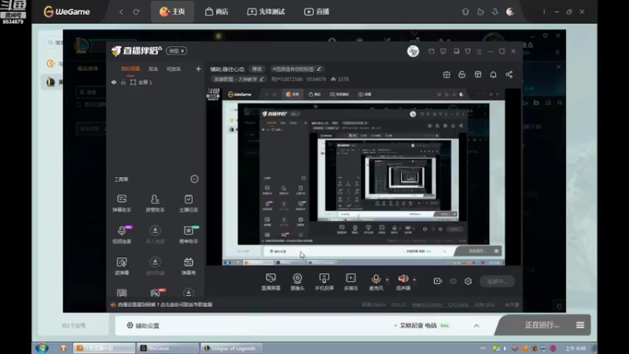Click the WeGame back arrow
The width and height of the screenshot is (629, 354).
coord(121,12)
